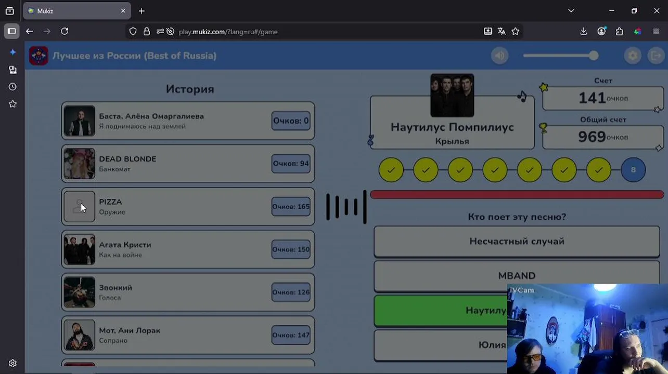
Task: Click the Mukiz logo icon
Action: click(38, 56)
